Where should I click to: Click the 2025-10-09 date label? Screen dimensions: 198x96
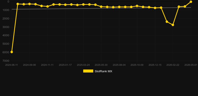point(137,65)
